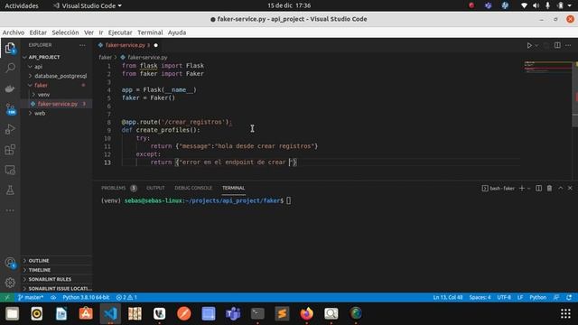
Task: Open the launch profile dropdown in terminal
Action: point(529,189)
